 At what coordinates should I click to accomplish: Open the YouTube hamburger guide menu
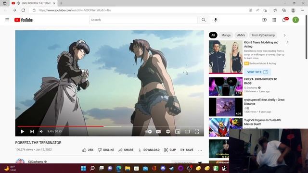point(7,20)
